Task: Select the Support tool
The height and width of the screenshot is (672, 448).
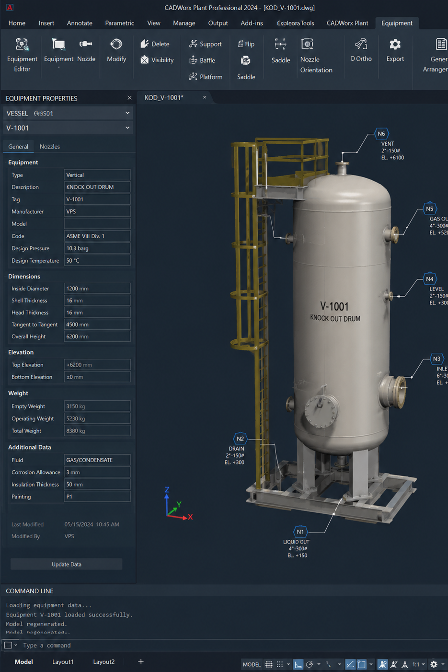Action: point(205,44)
